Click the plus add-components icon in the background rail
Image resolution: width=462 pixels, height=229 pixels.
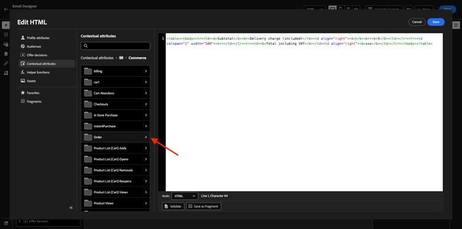click(6, 25)
